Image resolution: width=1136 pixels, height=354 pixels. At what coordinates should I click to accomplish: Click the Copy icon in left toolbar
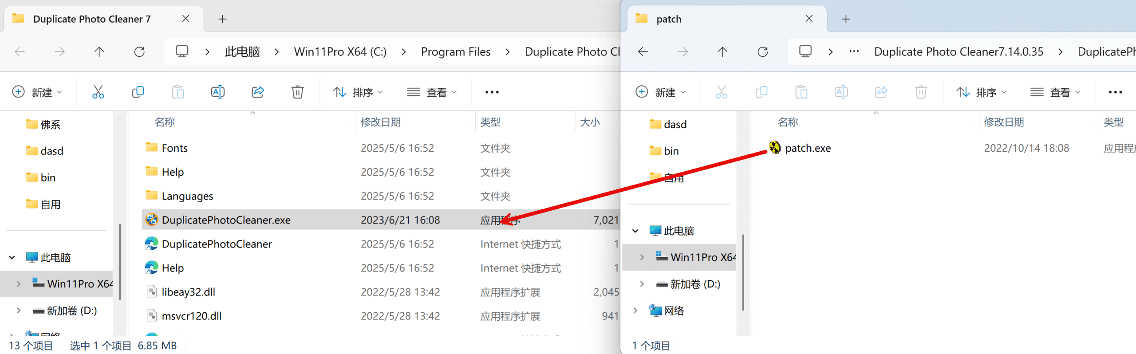point(138,92)
